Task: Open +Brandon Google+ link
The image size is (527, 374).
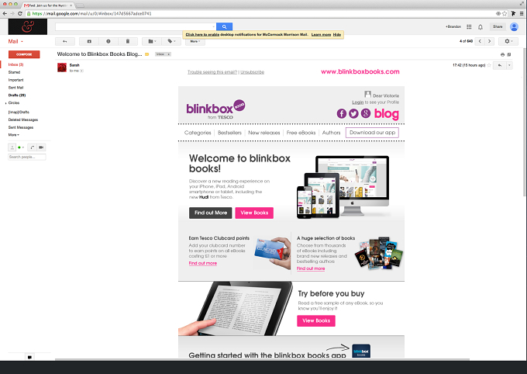Action: (453, 26)
